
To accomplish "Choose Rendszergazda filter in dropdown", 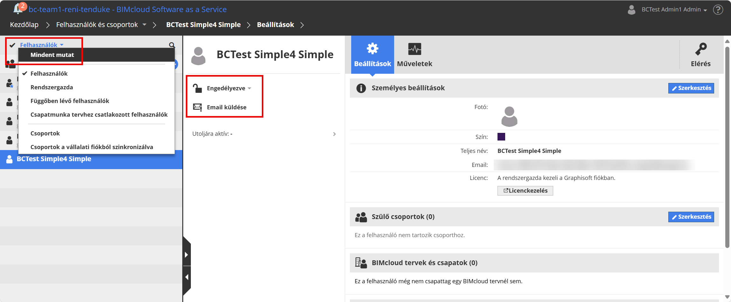I will point(52,87).
